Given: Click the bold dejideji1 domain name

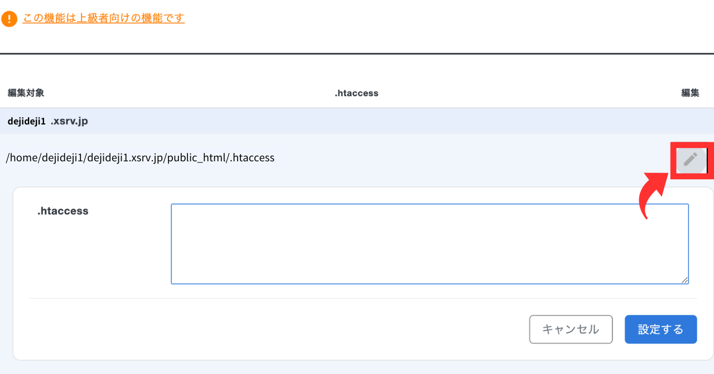Looking at the screenshot, I should 27,121.
